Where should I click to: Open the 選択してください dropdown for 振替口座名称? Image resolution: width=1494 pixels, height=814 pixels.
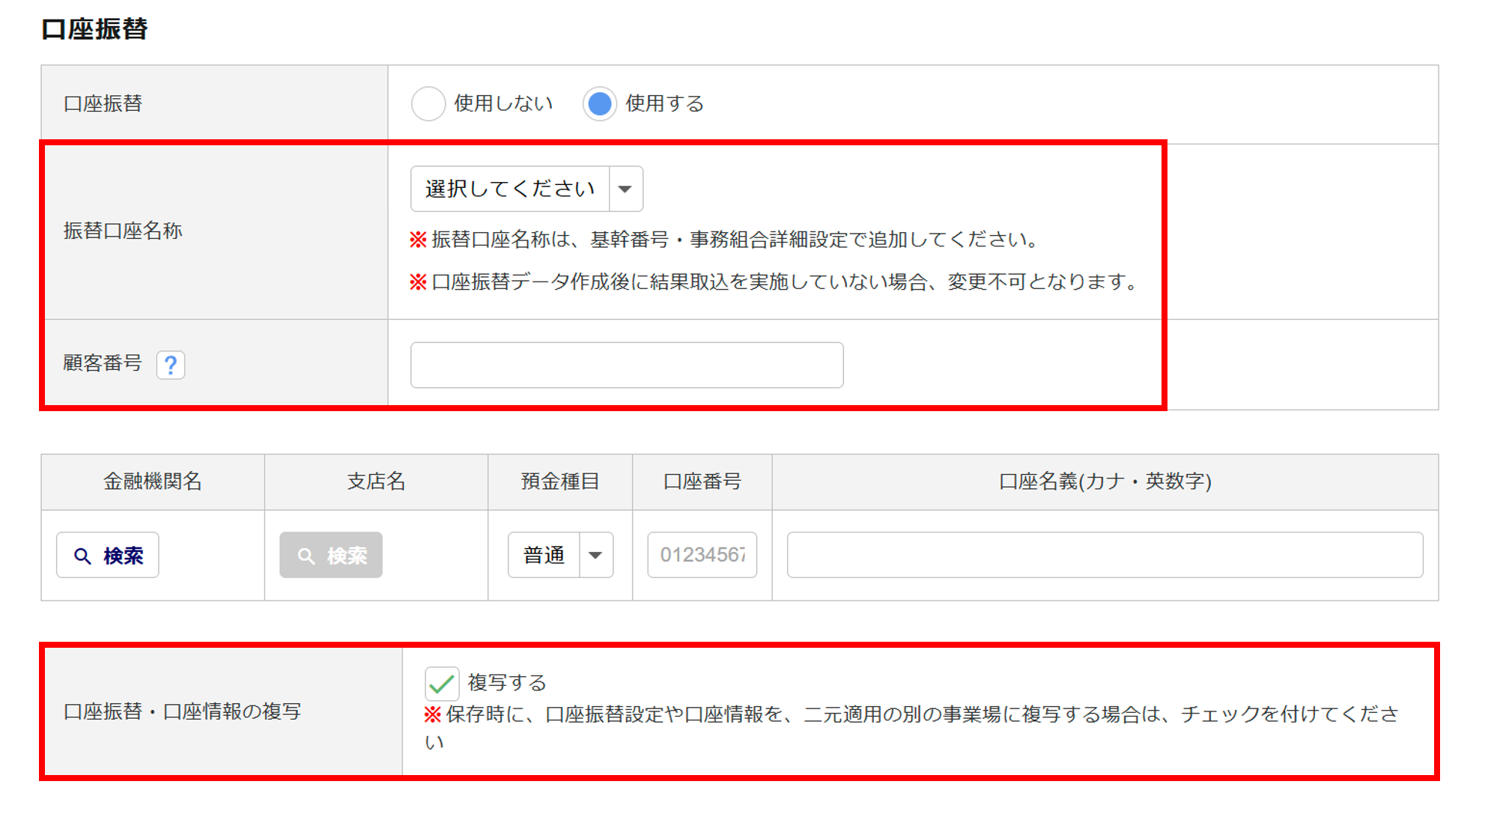point(511,189)
